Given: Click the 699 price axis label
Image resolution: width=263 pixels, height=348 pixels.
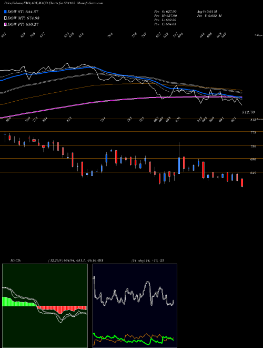Looking at the screenshot, I should 253,159.
